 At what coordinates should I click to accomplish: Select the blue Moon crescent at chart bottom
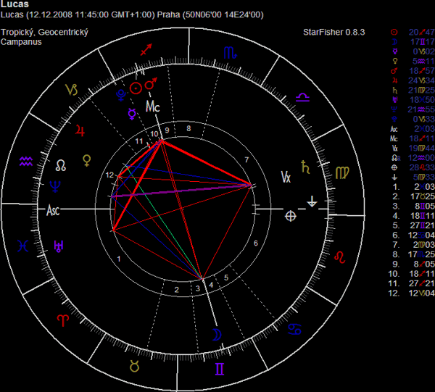(x=215, y=334)
